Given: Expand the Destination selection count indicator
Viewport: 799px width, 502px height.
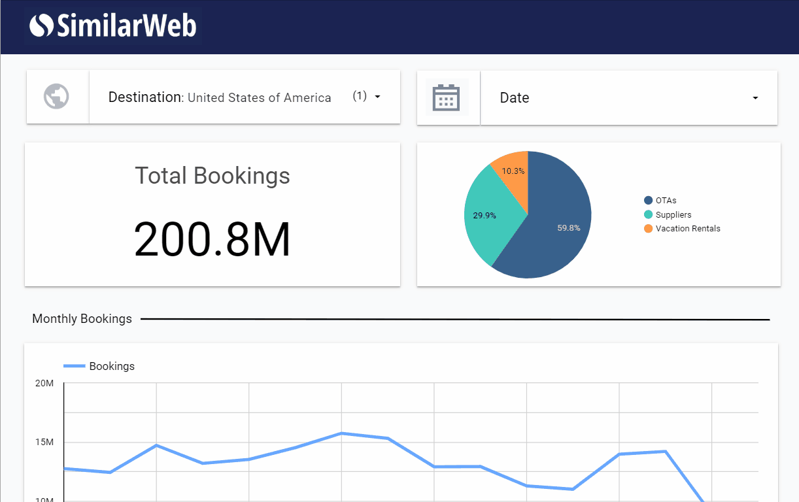Looking at the screenshot, I should [x=359, y=95].
